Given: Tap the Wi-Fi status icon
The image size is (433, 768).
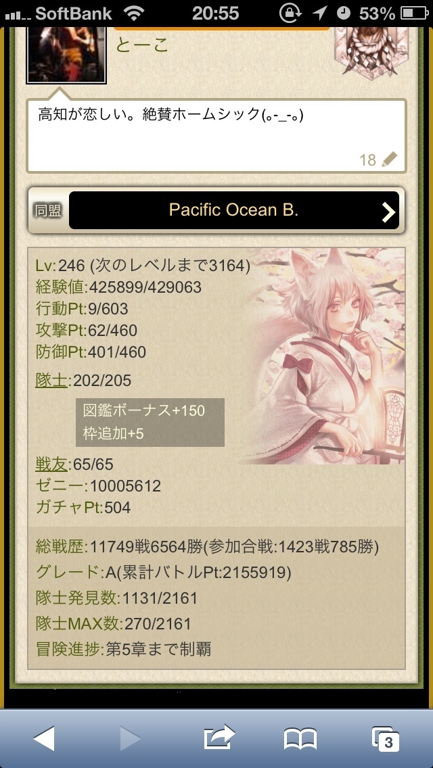Looking at the screenshot, I should pyautogui.click(x=134, y=14).
